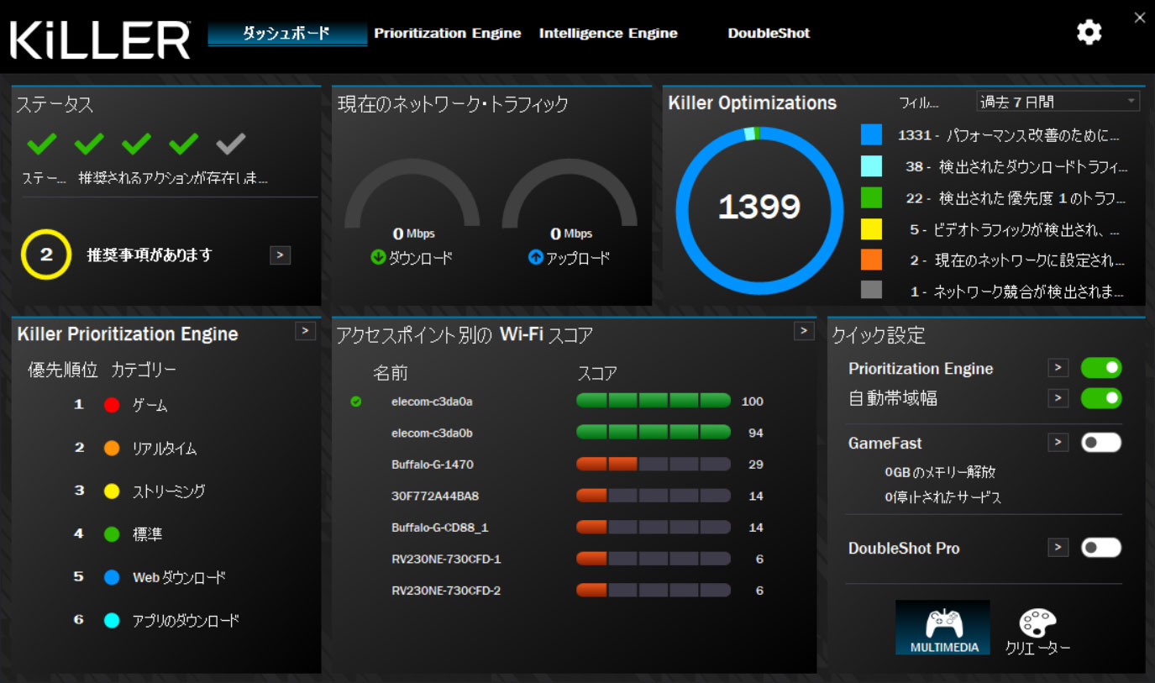Open recommendations arrow next to 推奨事項があります
The image size is (1155, 683).
pos(280,255)
